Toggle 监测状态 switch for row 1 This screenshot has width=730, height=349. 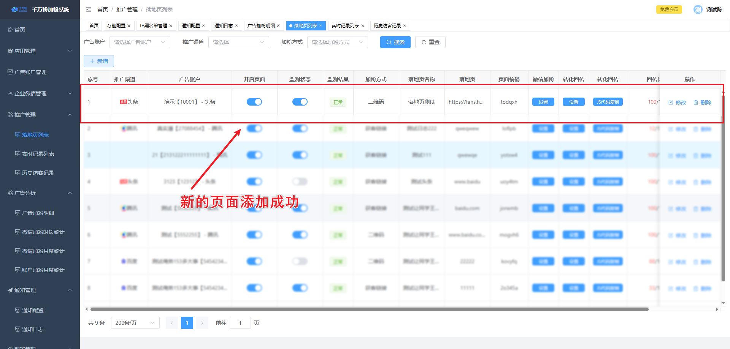coord(300,102)
